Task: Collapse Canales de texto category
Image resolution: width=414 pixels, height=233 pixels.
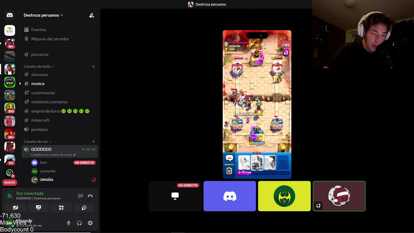Action: click(39, 66)
